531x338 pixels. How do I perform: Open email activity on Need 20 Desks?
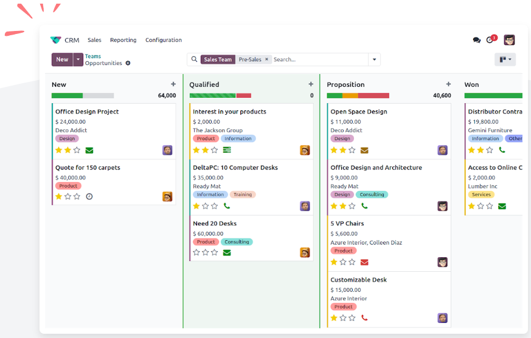[227, 252]
